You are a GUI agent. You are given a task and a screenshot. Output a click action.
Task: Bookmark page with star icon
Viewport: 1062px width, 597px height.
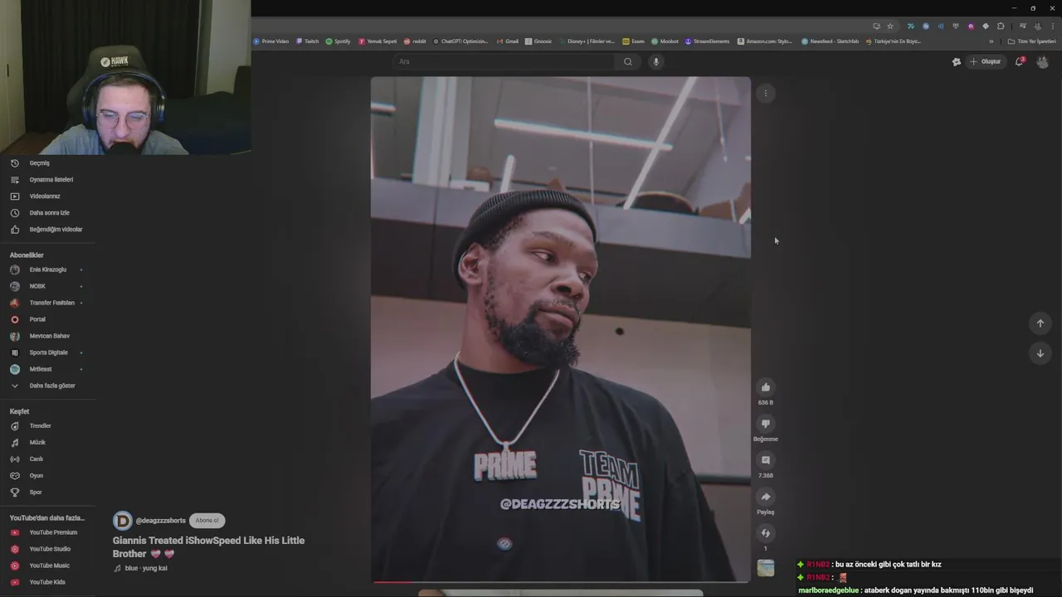pos(890,27)
